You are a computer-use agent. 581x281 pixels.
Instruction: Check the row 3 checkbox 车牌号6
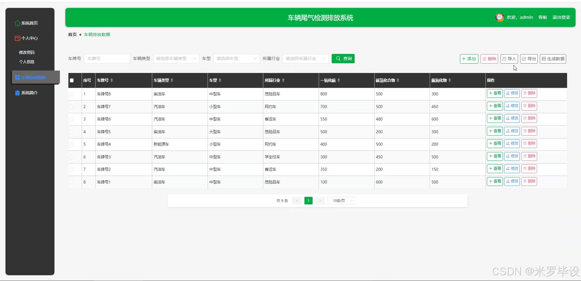point(72,119)
